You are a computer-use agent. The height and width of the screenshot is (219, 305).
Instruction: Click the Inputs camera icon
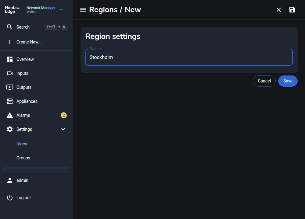(x=10, y=73)
